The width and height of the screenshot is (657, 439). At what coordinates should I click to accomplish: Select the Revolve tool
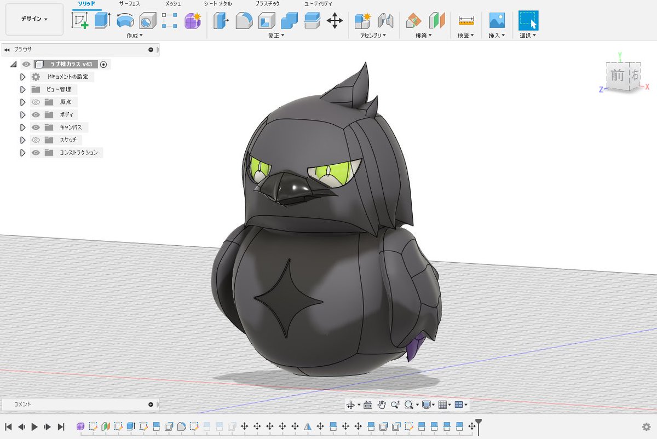125,21
